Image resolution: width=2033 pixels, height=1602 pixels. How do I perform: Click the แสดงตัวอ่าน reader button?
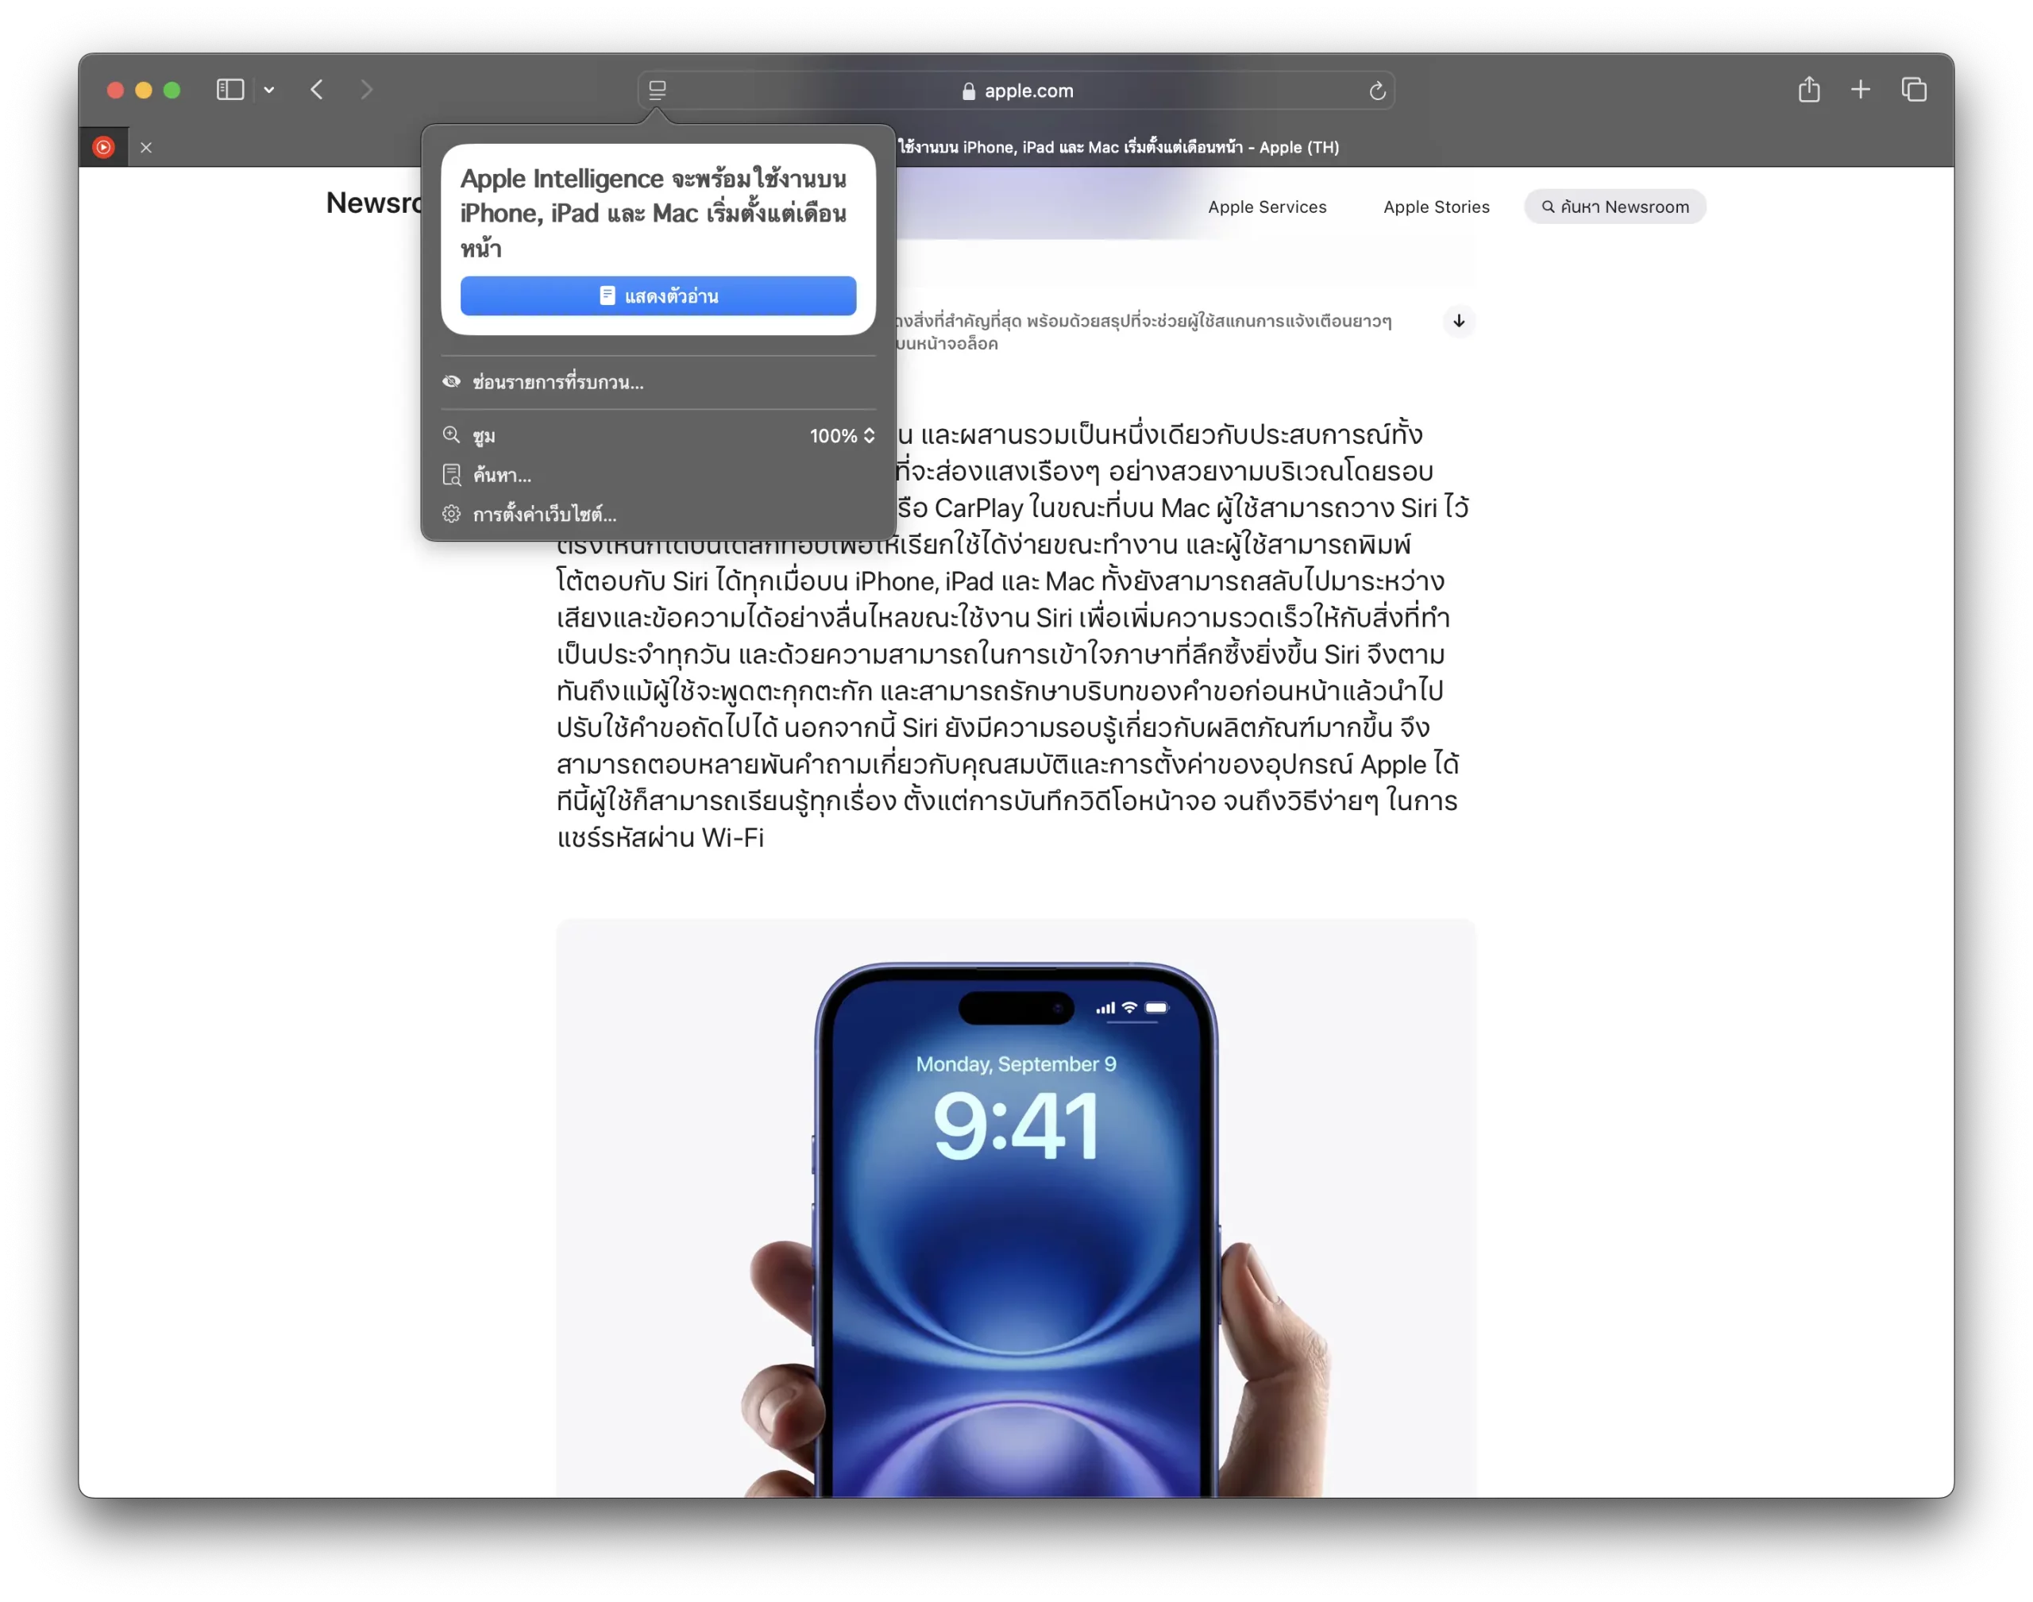click(658, 296)
